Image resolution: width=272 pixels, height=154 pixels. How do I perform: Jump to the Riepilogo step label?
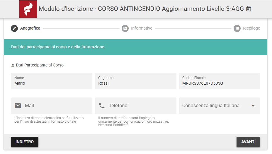click(251, 28)
